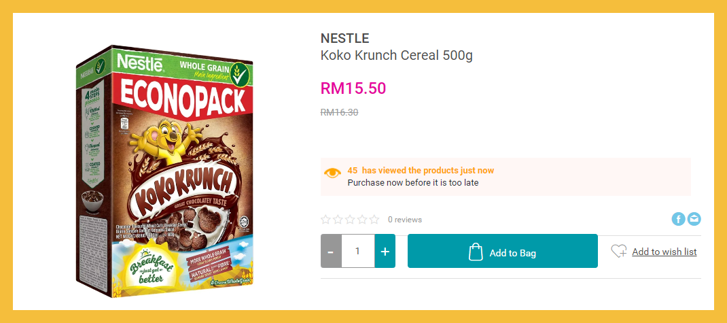Click the quantity input field
Image resolution: width=727 pixels, height=323 pixels.
pos(357,252)
